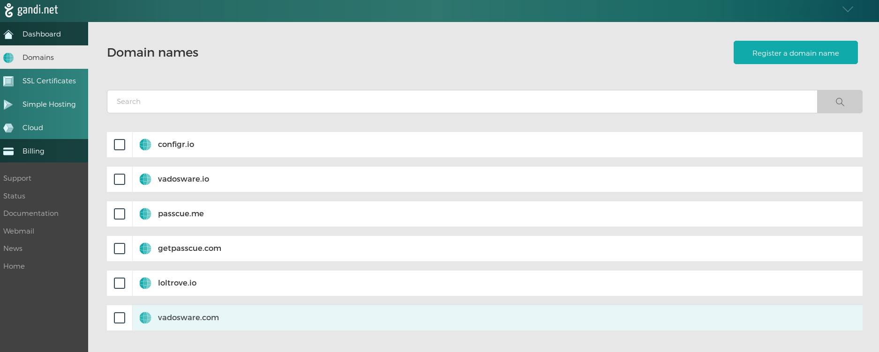Select the vadosware.com checkbox
The width and height of the screenshot is (879, 352).
tap(120, 318)
